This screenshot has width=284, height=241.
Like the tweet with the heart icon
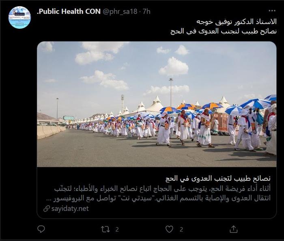169,229
